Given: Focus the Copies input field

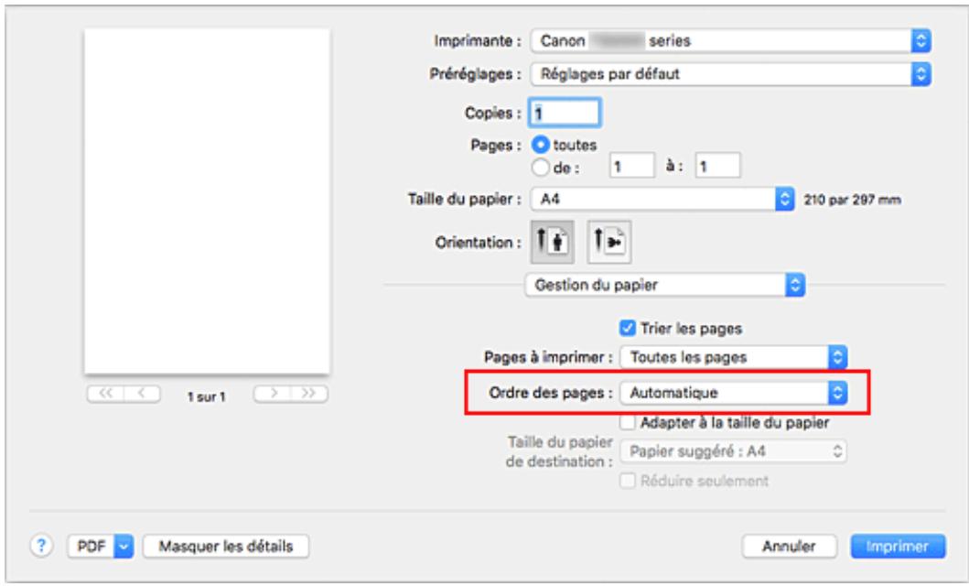Looking at the screenshot, I should tap(565, 114).
